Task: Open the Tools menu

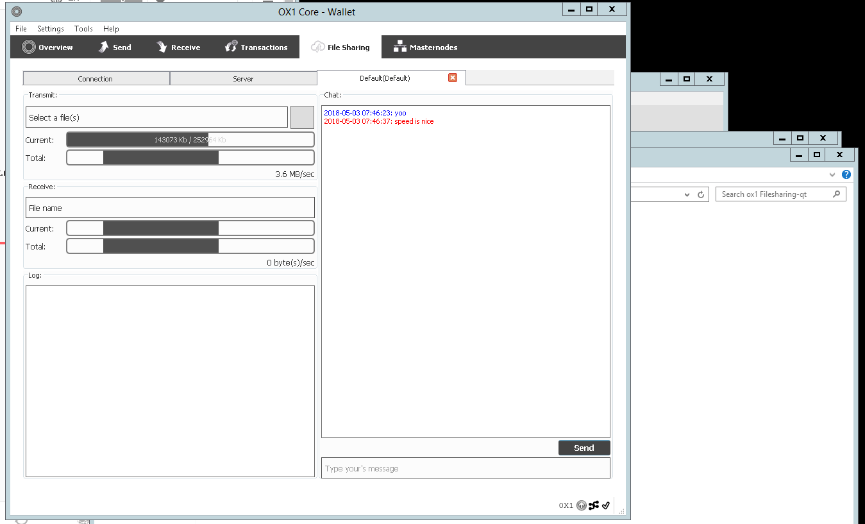Action: tap(83, 29)
